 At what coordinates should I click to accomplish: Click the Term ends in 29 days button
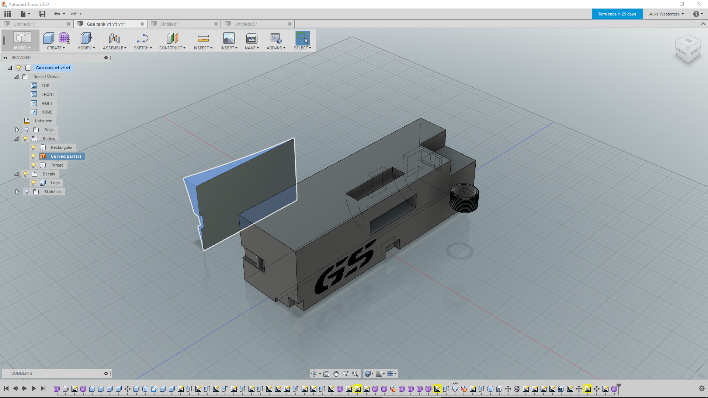(x=617, y=14)
